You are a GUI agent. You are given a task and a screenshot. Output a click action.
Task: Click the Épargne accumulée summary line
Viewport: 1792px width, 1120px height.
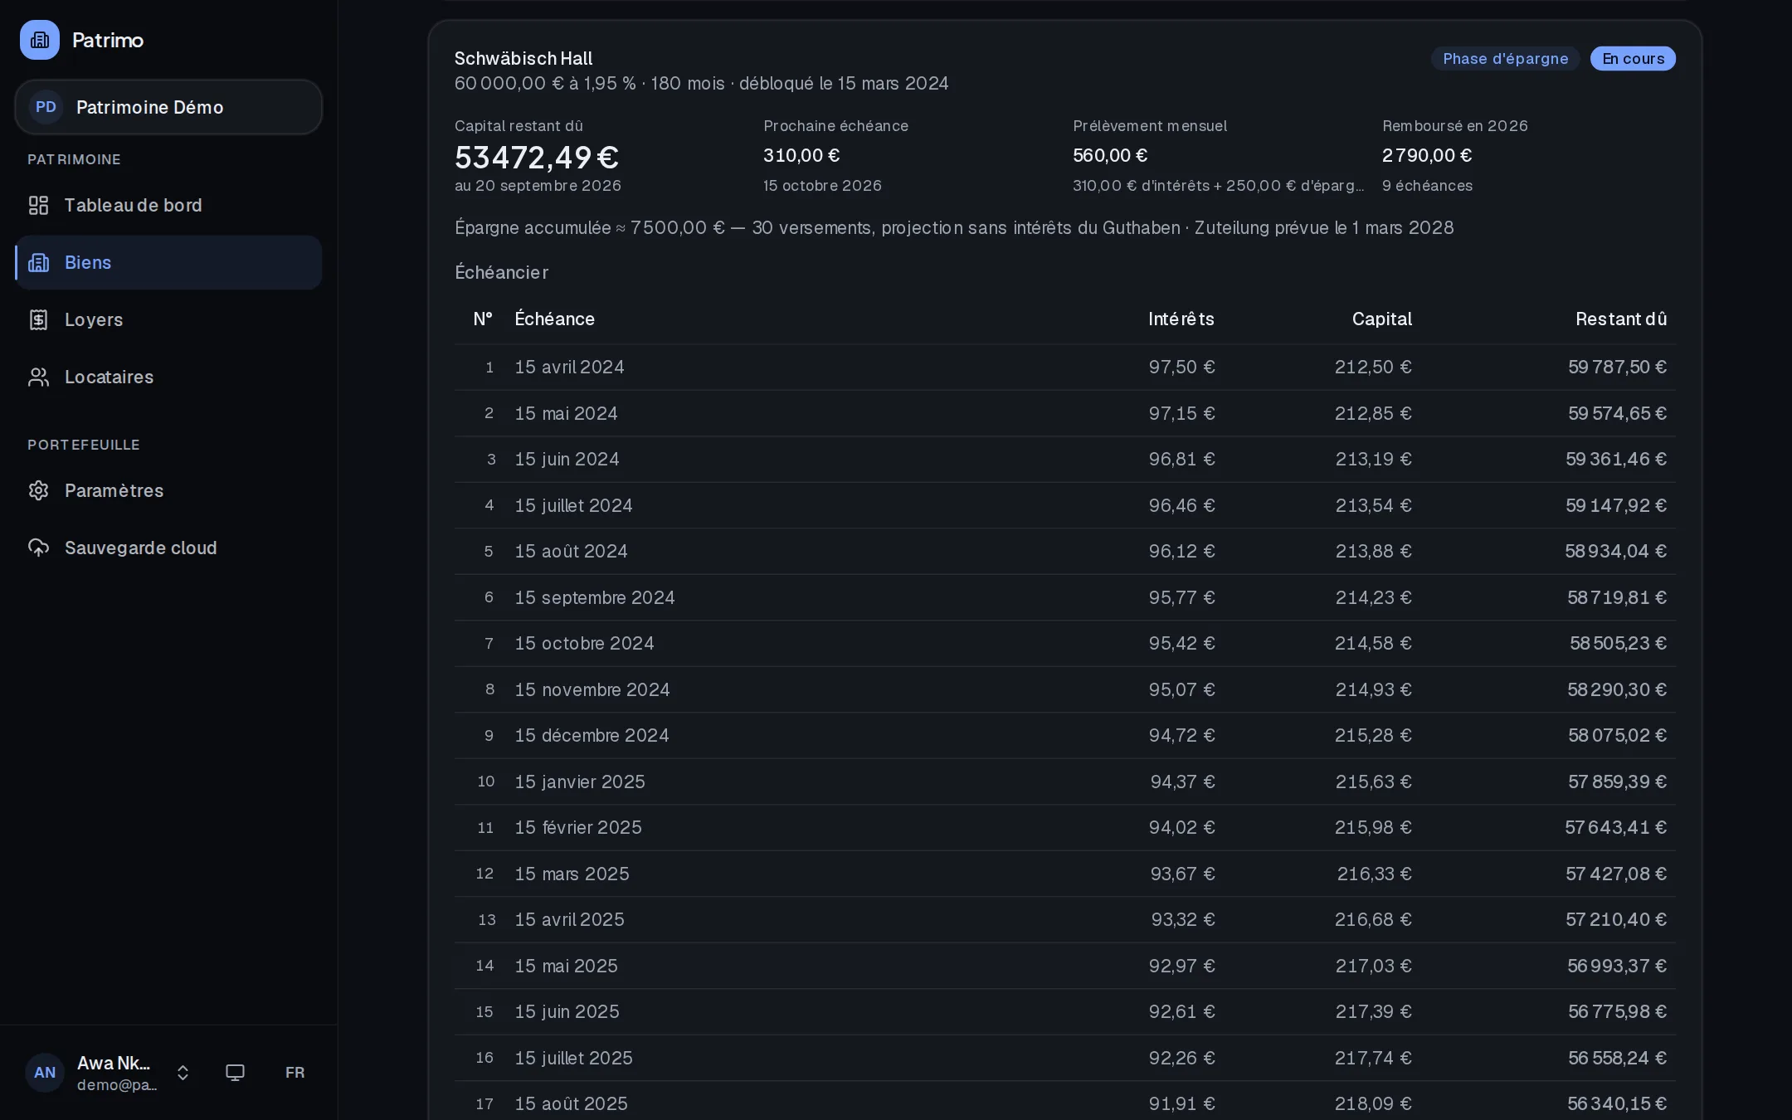[954, 227]
